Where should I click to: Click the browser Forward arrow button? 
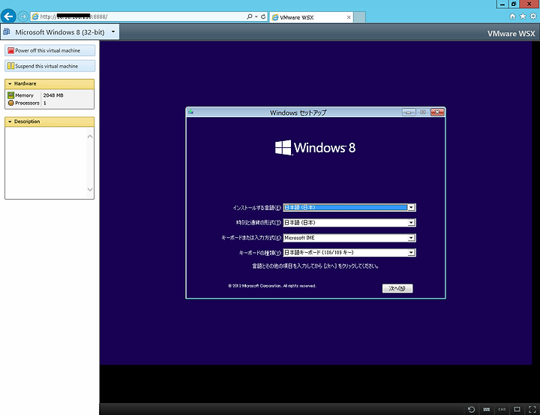click(23, 17)
